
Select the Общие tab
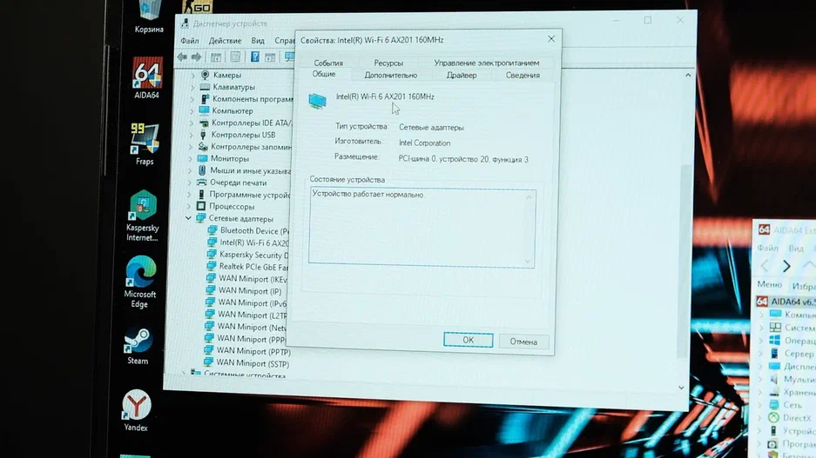[x=324, y=74]
